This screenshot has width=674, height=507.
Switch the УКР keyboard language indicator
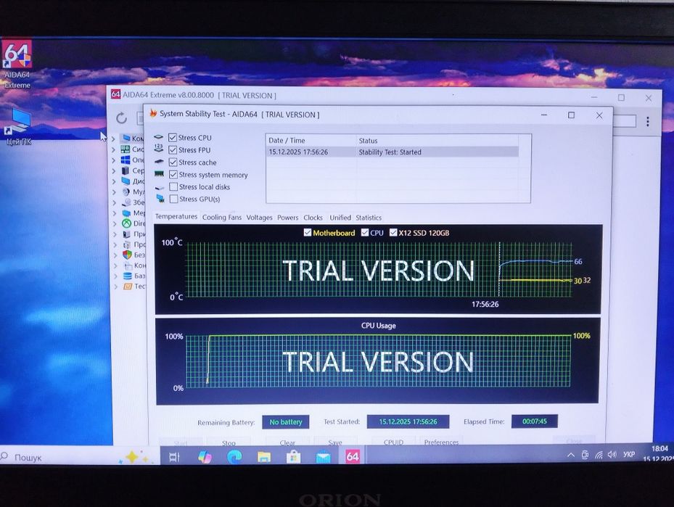[629, 454]
